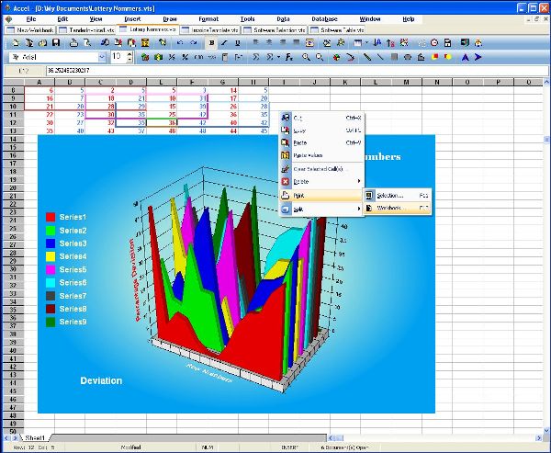Click the red clock icon in toolbar
Viewport: 551px width, 453px height.
coord(434,43)
